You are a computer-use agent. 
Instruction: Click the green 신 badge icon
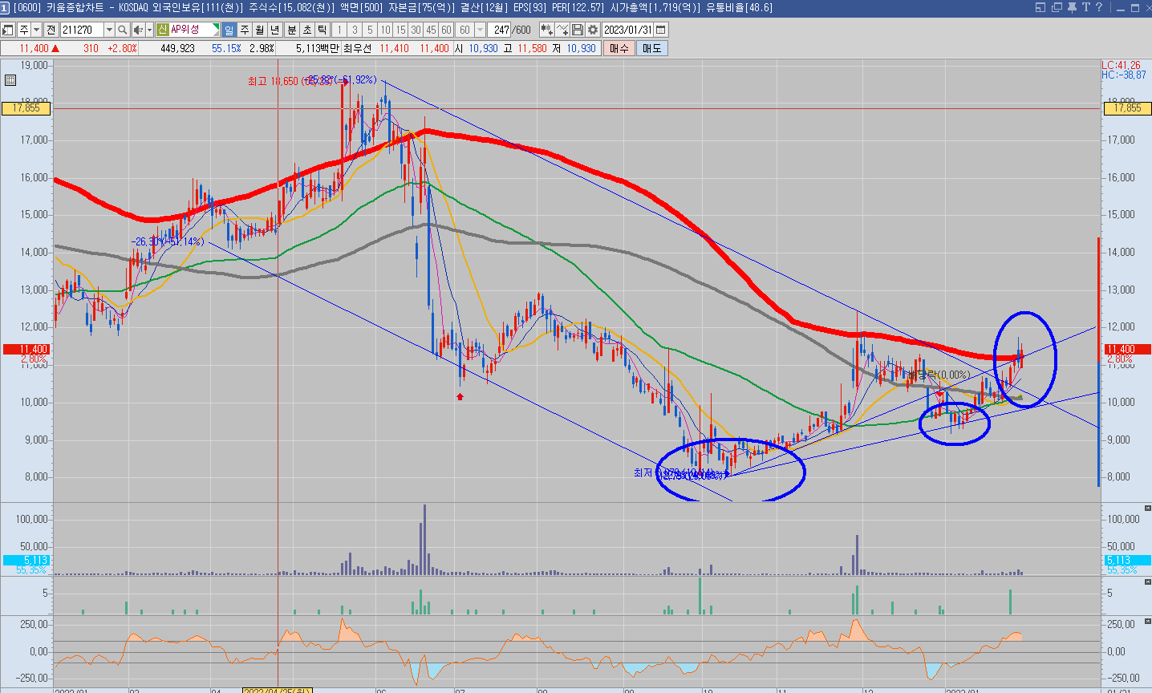162,30
